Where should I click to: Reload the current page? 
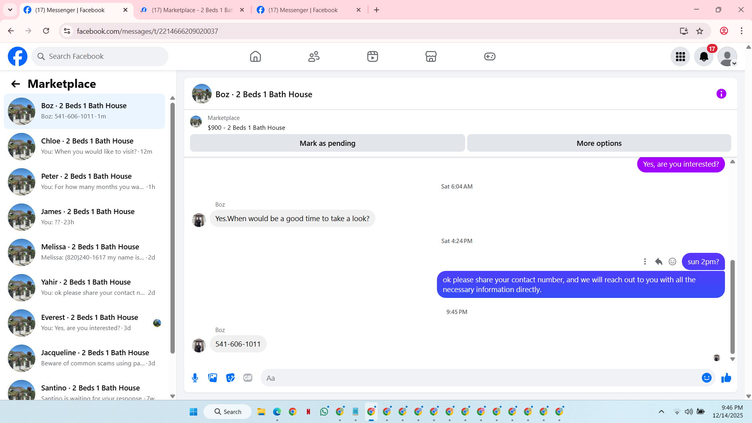46,31
